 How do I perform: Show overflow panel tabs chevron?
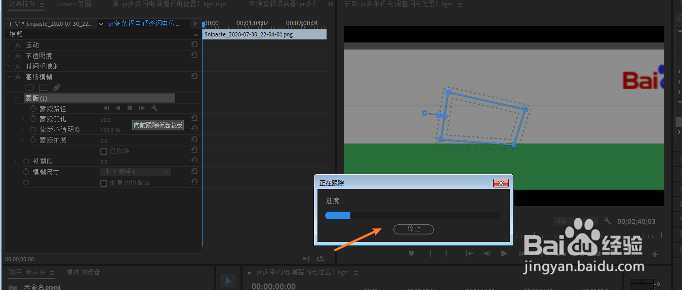pyautogui.click(x=331, y=4)
